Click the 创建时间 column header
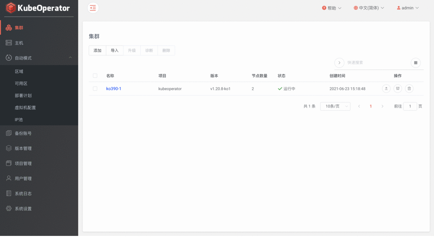This screenshot has height=237, width=434. 337,76
